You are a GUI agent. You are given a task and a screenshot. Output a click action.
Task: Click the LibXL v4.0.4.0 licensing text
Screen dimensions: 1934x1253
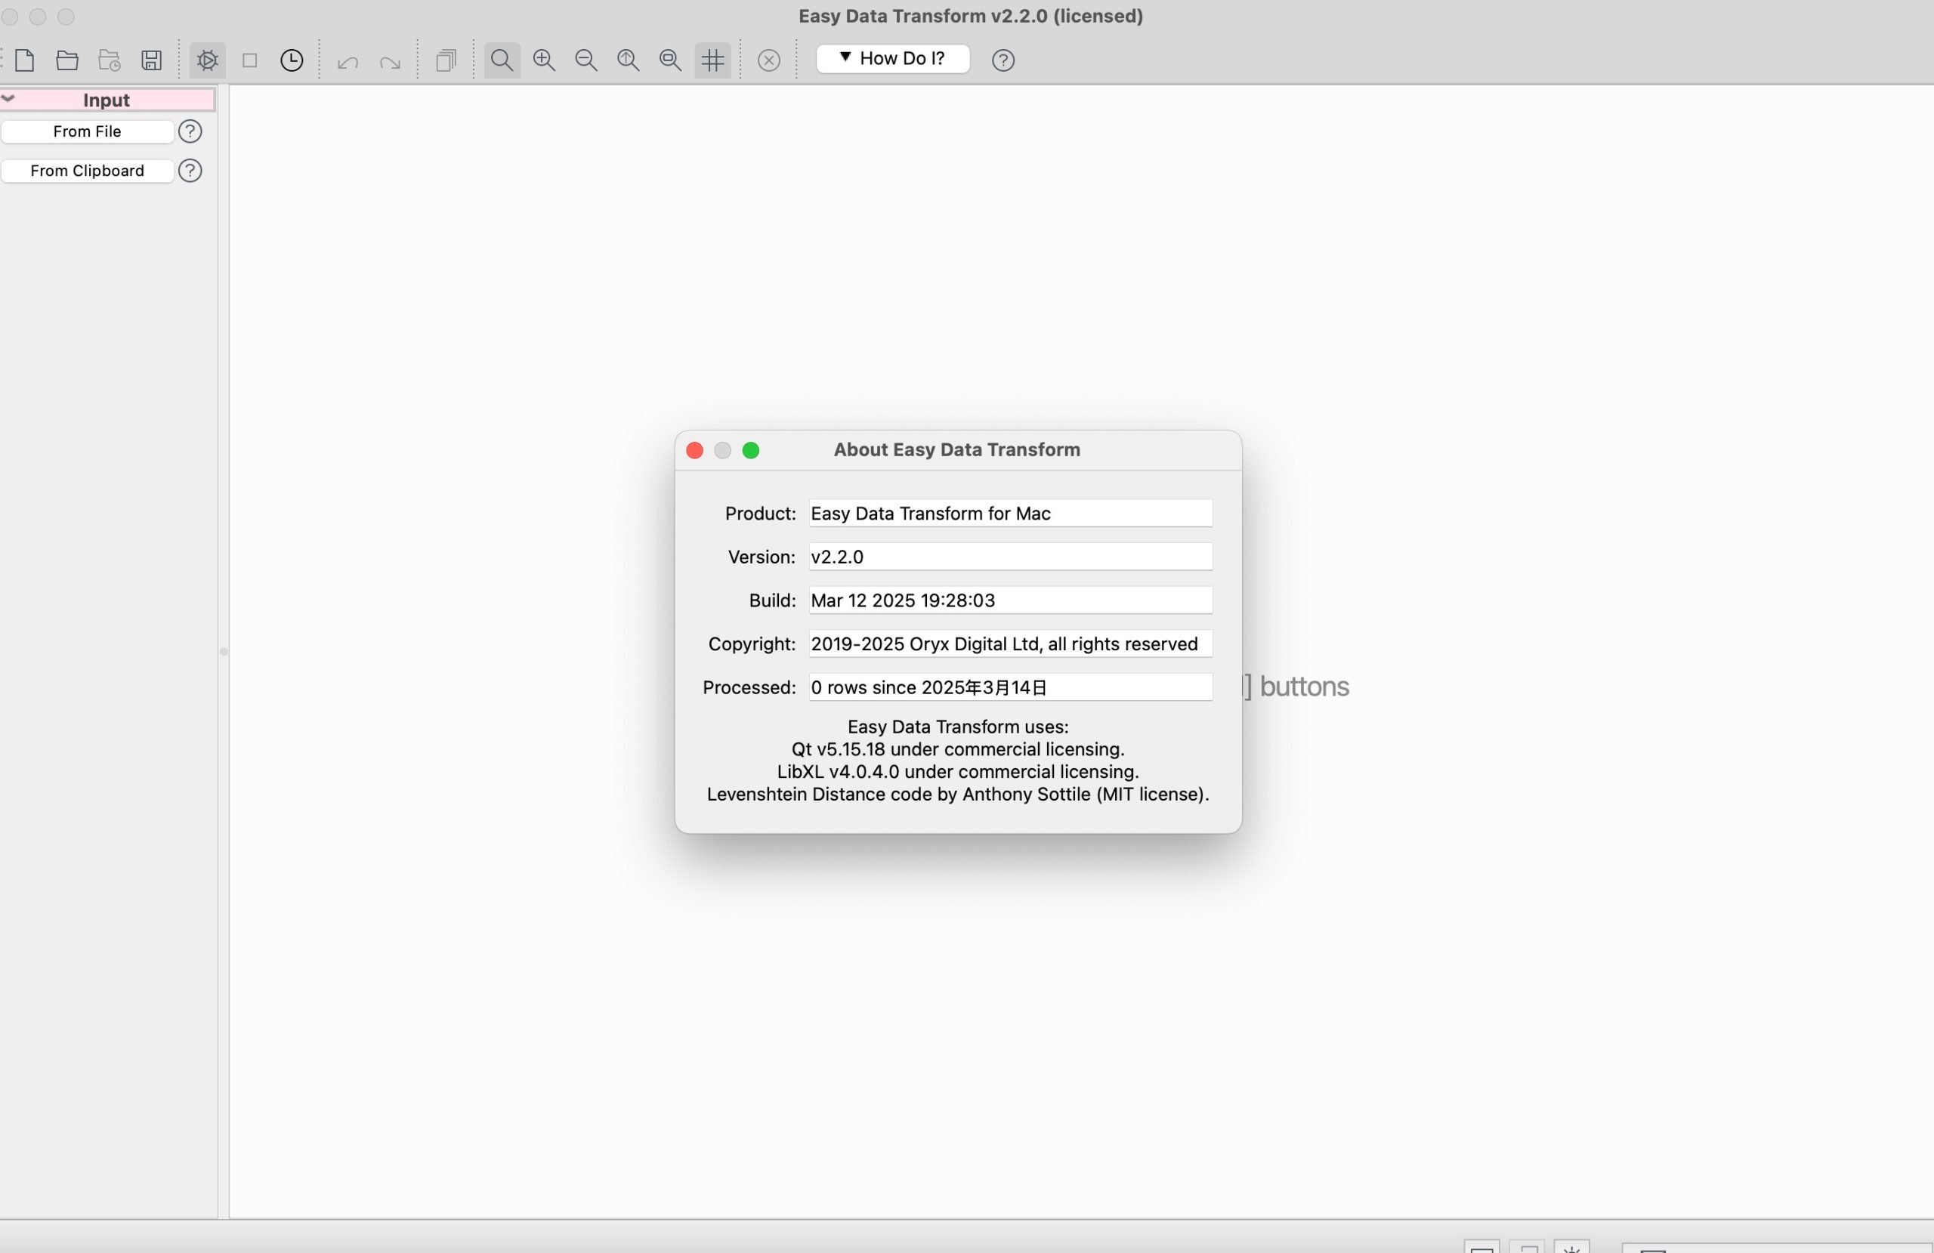point(958,772)
